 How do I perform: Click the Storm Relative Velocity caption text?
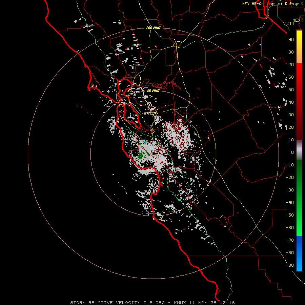[x=152, y=303]
